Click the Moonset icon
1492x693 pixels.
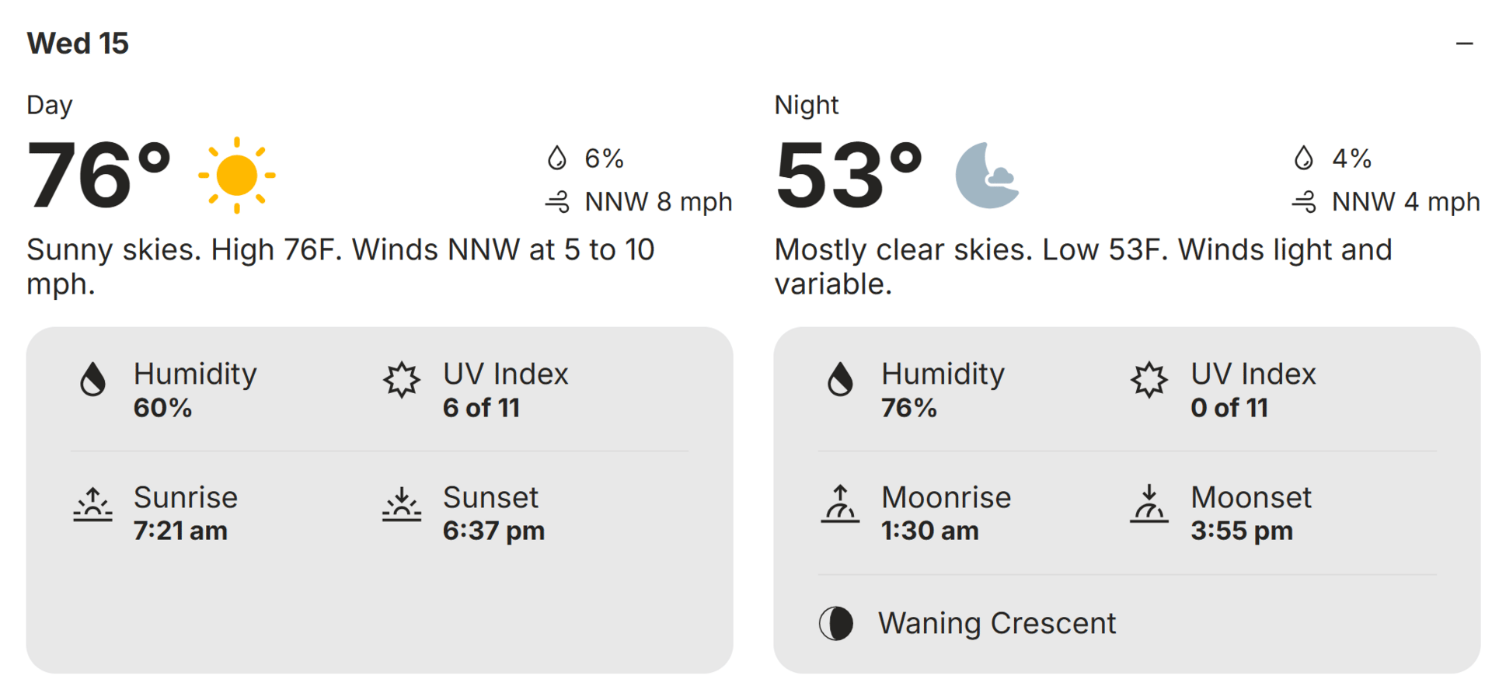1149,503
